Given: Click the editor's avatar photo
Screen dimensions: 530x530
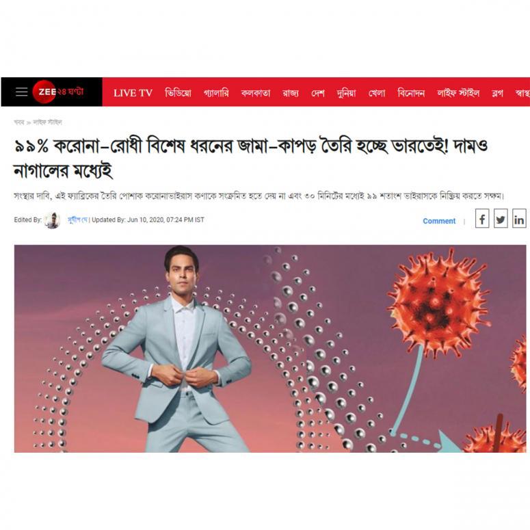Looking at the screenshot, I should click(53, 220).
